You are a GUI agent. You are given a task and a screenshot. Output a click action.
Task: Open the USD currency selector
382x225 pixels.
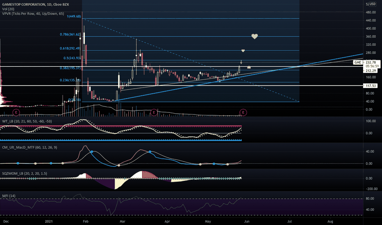[373, 4]
